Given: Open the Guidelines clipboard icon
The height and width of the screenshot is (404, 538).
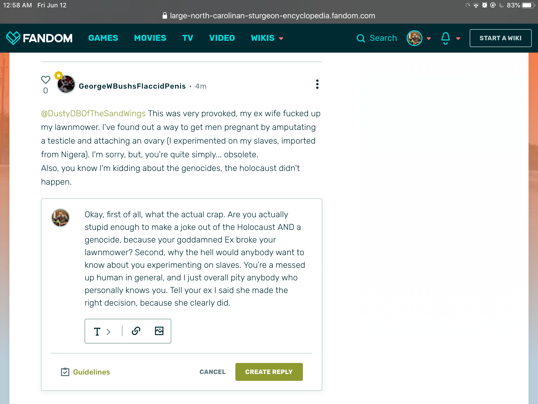Looking at the screenshot, I should (x=65, y=372).
